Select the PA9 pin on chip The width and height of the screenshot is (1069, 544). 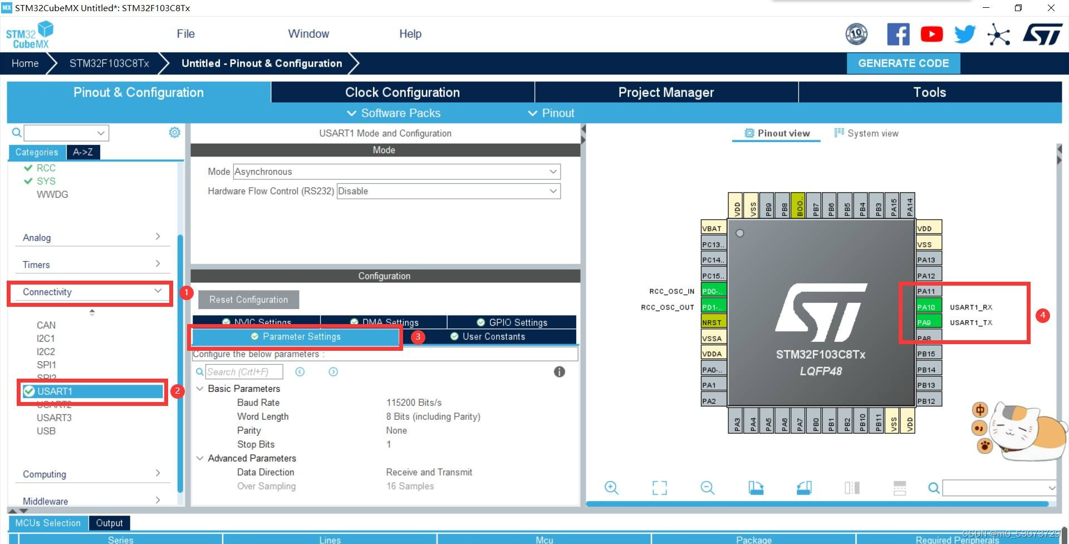click(x=929, y=322)
